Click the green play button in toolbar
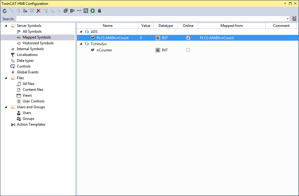Image resolution: width=299 pixels, height=196 pixels. [93, 11]
